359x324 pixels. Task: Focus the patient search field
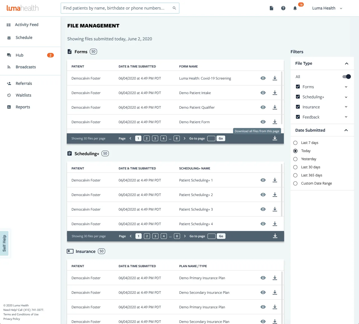pos(120,8)
